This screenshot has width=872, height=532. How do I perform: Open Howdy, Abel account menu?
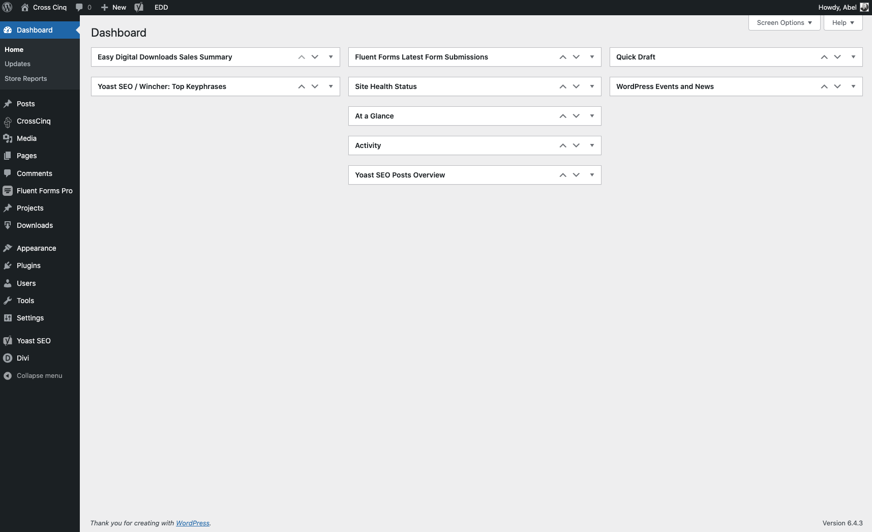click(843, 7)
